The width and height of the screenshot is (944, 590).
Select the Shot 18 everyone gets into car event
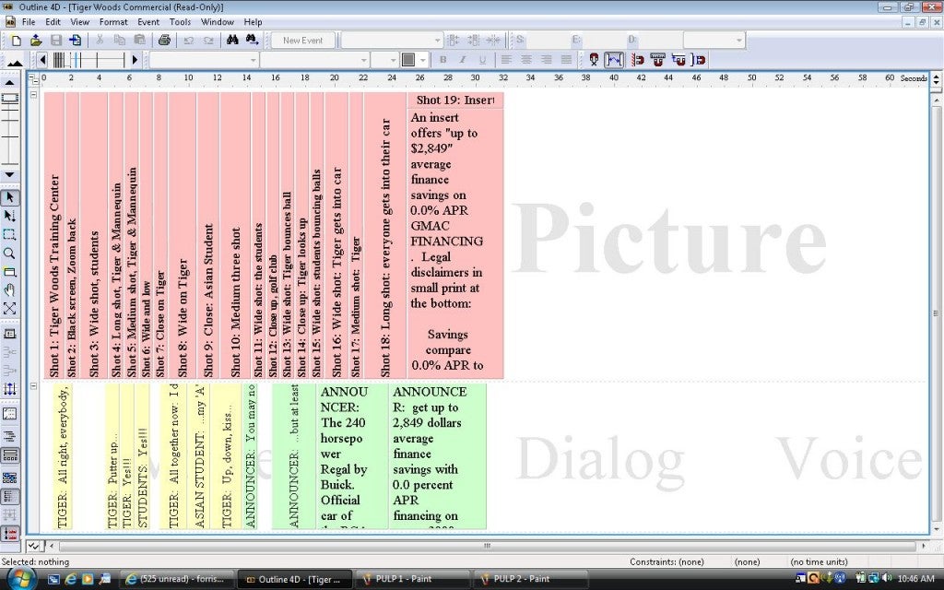[385, 235]
